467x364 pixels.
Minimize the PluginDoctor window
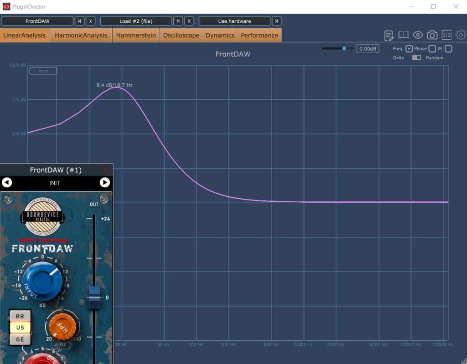tap(411, 6)
